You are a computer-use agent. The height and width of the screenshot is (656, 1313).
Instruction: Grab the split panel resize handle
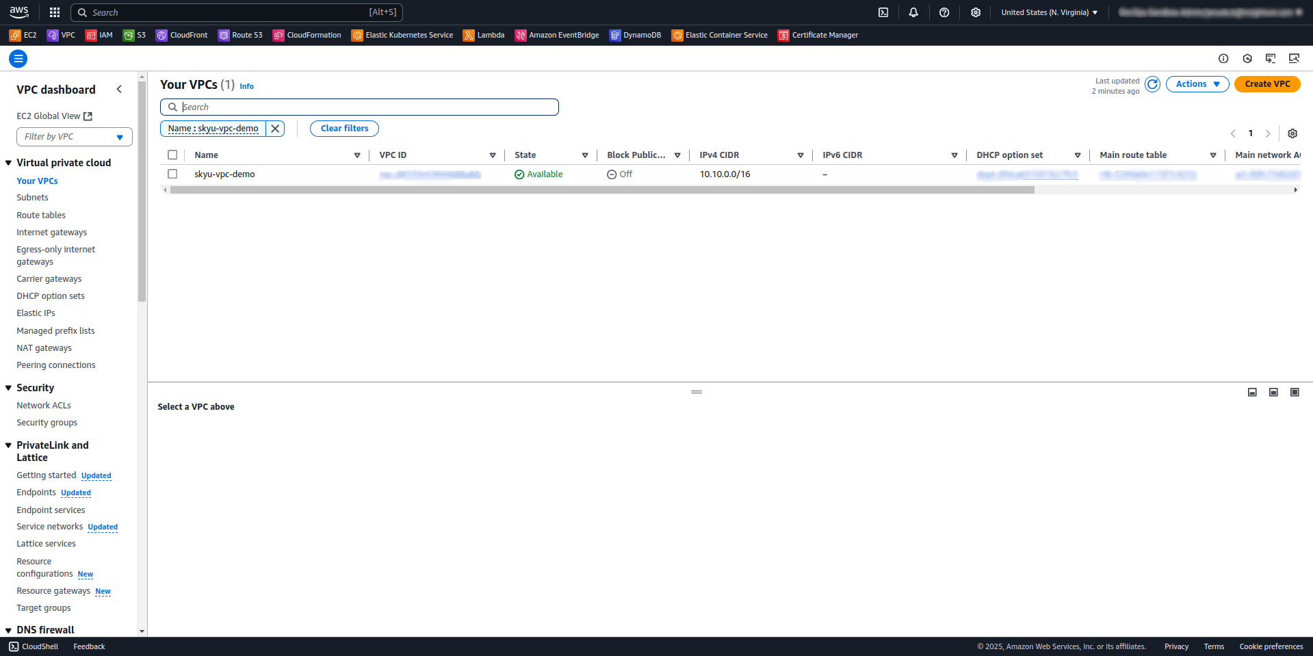pos(697,392)
